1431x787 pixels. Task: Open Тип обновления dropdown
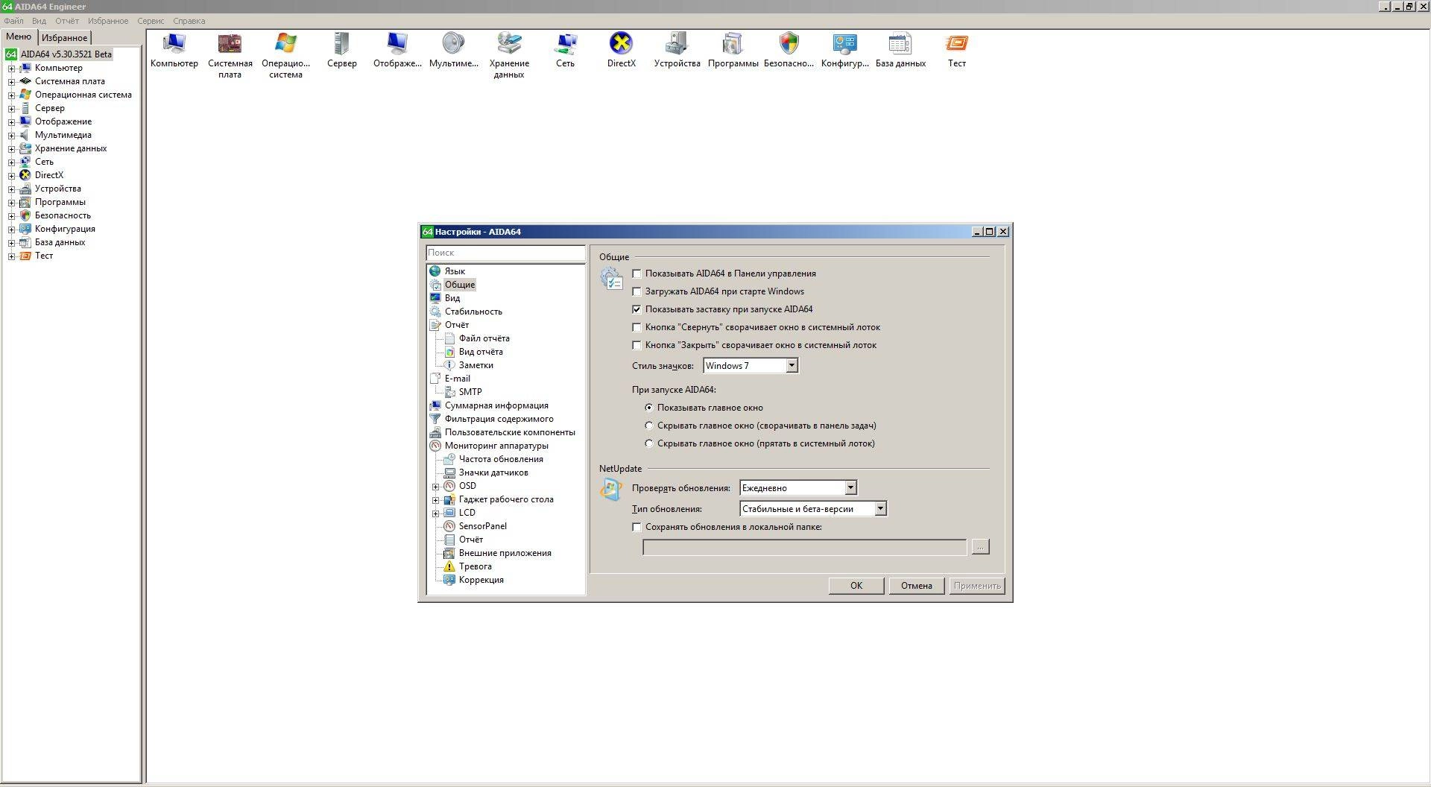click(x=813, y=509)
